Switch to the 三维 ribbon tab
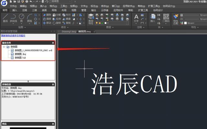Screen dimensions: 207x129 point(35,10)
